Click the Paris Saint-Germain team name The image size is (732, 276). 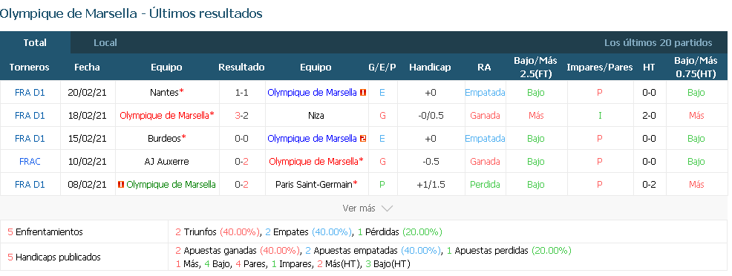pyautogui.click(x=314, y=185)
